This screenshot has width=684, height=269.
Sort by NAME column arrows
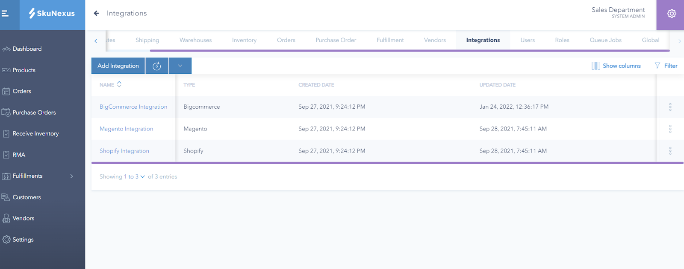point(119,84)
